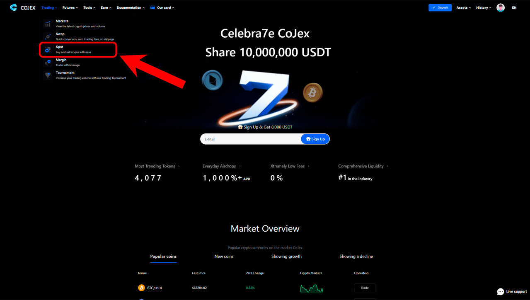Open the Markets menu entry icon
The height and width of the screenshot is (300, 530).
point(48,24)
